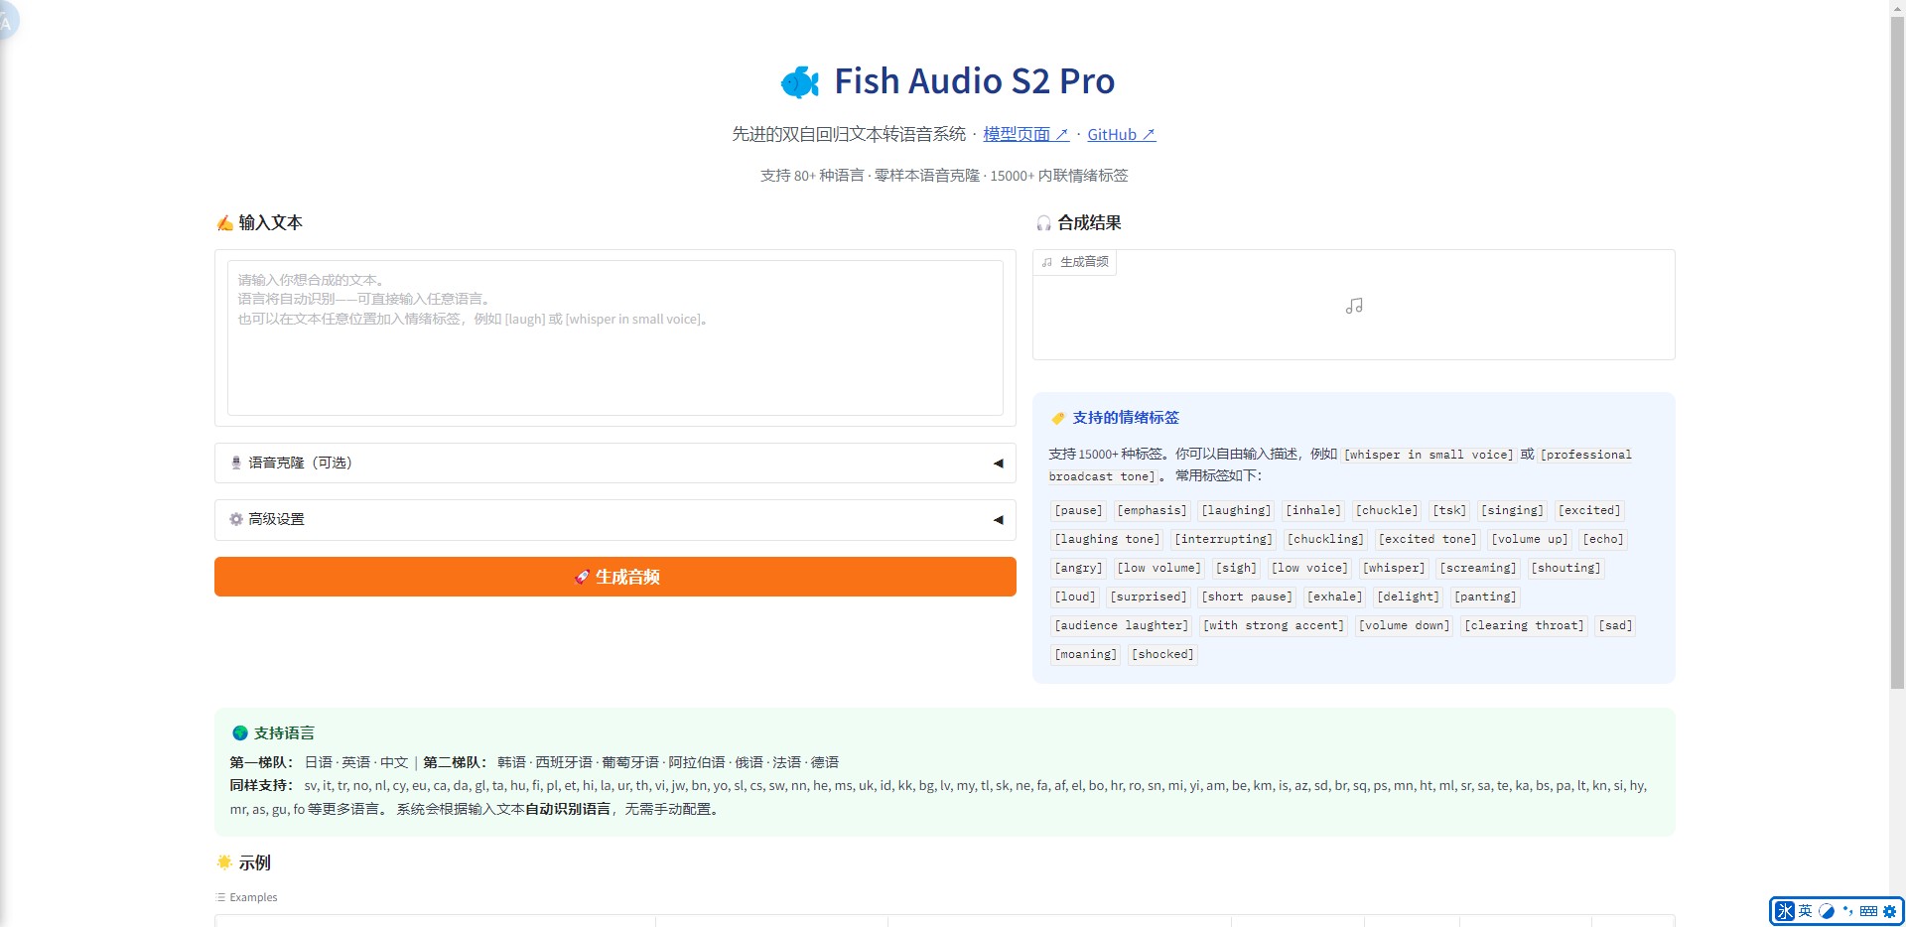Expand the 高级设置 section

coord(997,519)
